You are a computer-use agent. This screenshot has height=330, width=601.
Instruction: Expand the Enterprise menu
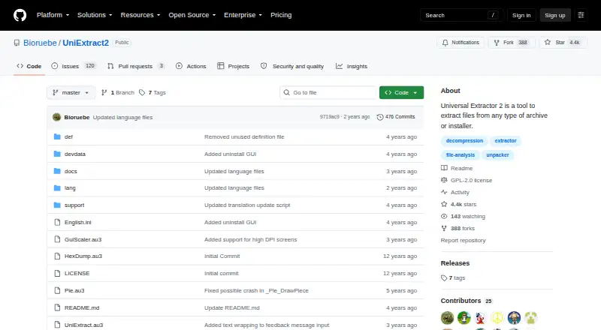tap(243, 15)
